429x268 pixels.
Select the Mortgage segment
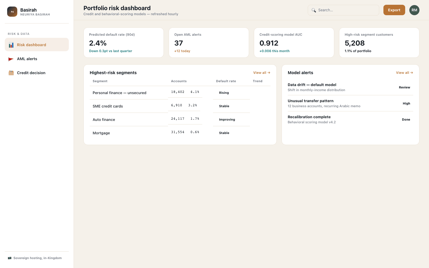(x=180, y=133)
